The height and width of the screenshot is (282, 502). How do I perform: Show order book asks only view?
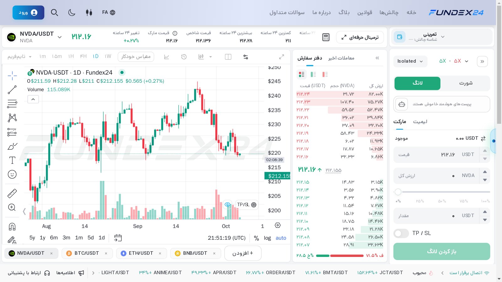coord(325,74)
